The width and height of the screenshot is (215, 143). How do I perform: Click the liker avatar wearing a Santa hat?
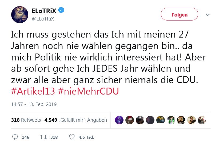click(129, 120)
